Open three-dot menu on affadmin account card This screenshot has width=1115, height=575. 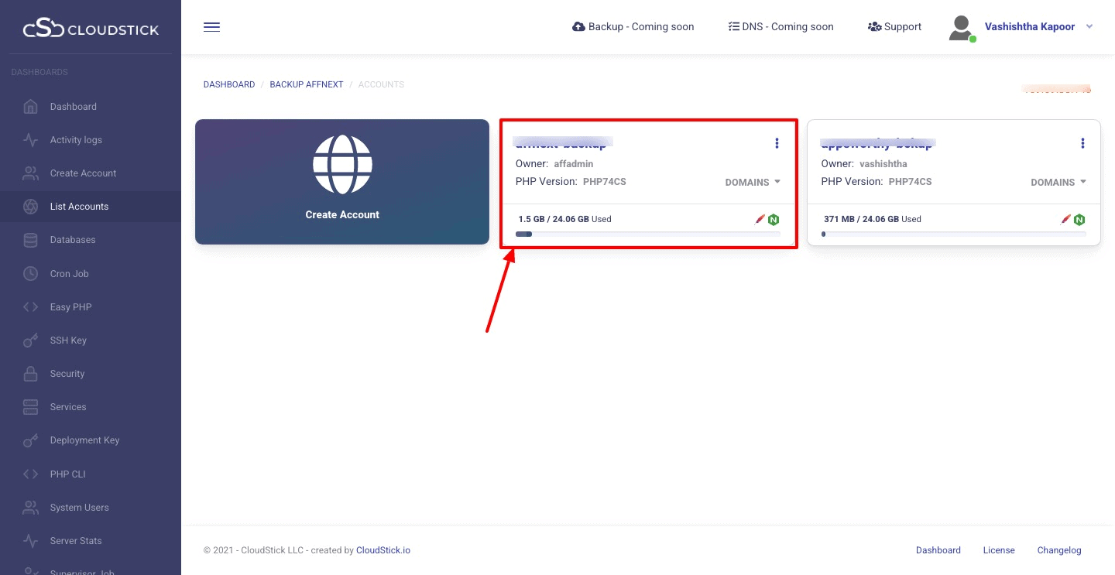tap(777, 143)
